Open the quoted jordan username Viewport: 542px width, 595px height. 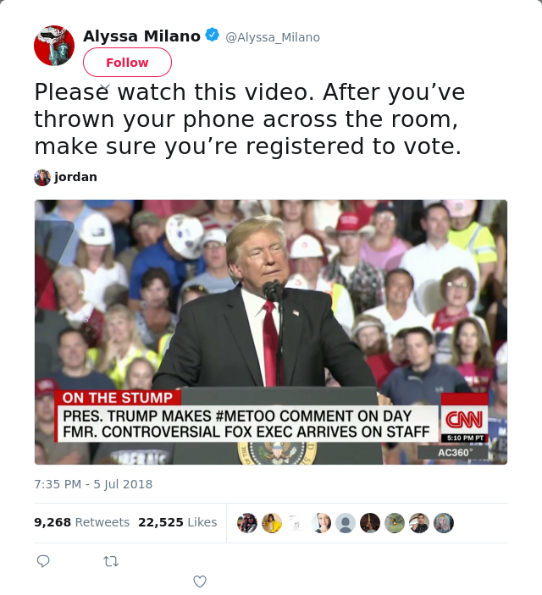pos(75,177)
